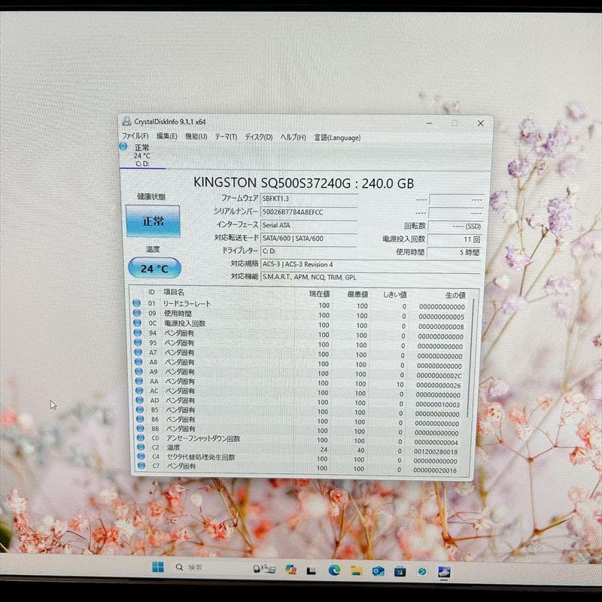Open the 言語(Language) dropdown menu

click(x=336, y=137)
